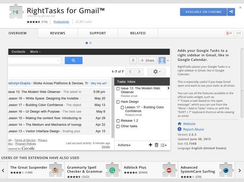Click the blue search magnifier button
The width and height of the screenshot is (244, 182).
click(74, 61)
